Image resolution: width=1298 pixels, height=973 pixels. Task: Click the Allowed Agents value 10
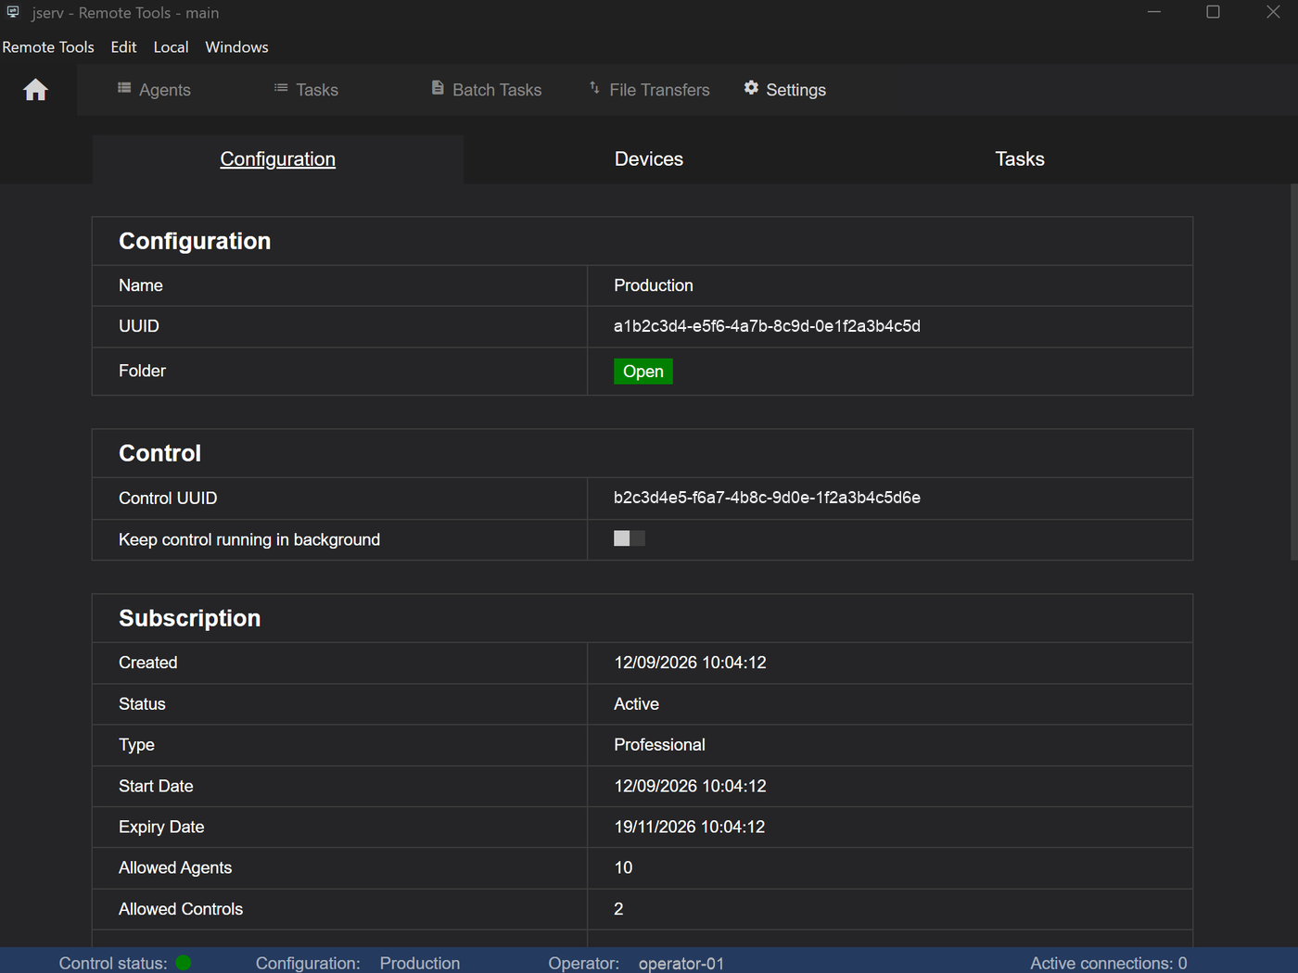tap(623, 867)
